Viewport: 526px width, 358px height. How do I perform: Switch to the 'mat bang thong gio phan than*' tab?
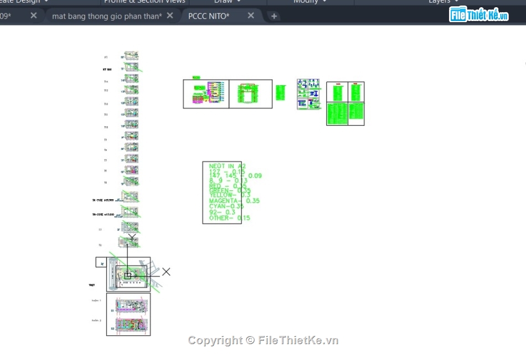[107, 16]
